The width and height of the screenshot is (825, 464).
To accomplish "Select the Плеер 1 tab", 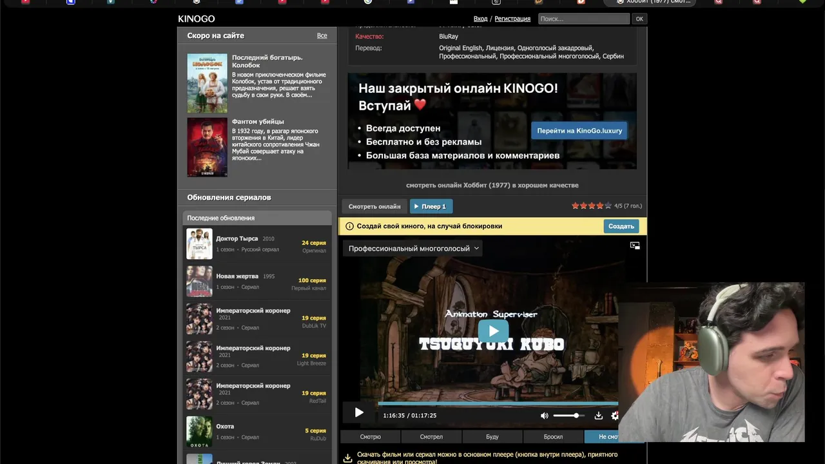I will 431,206.
